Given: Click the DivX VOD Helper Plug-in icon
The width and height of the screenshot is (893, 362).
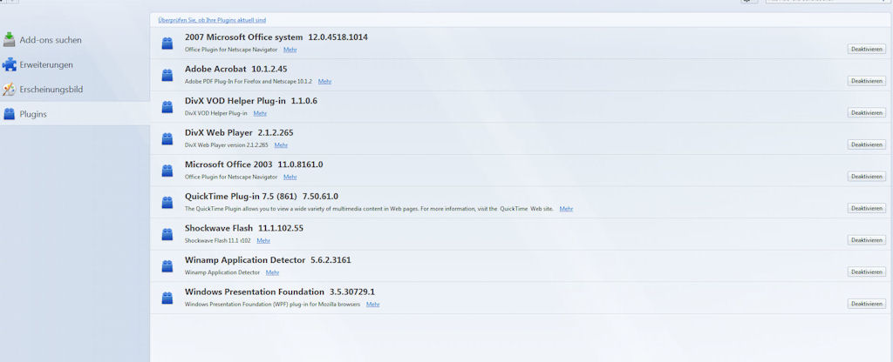Looking at the screenshot, I should (x=167, y=107).
